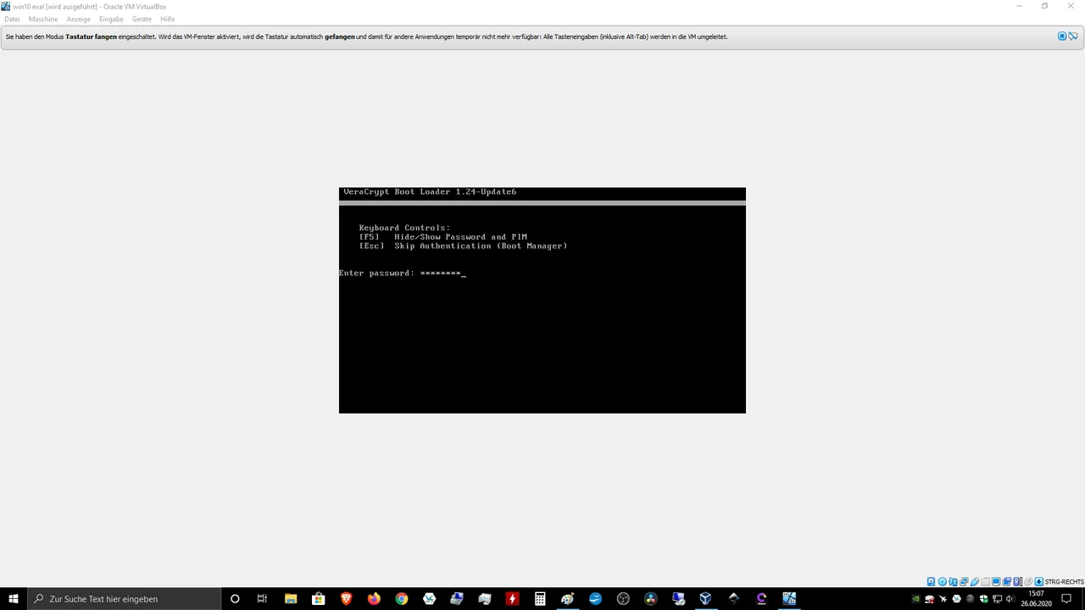Click the Hide/Show Password and PIM line
1085x610 pixels.
pos(443,236)
